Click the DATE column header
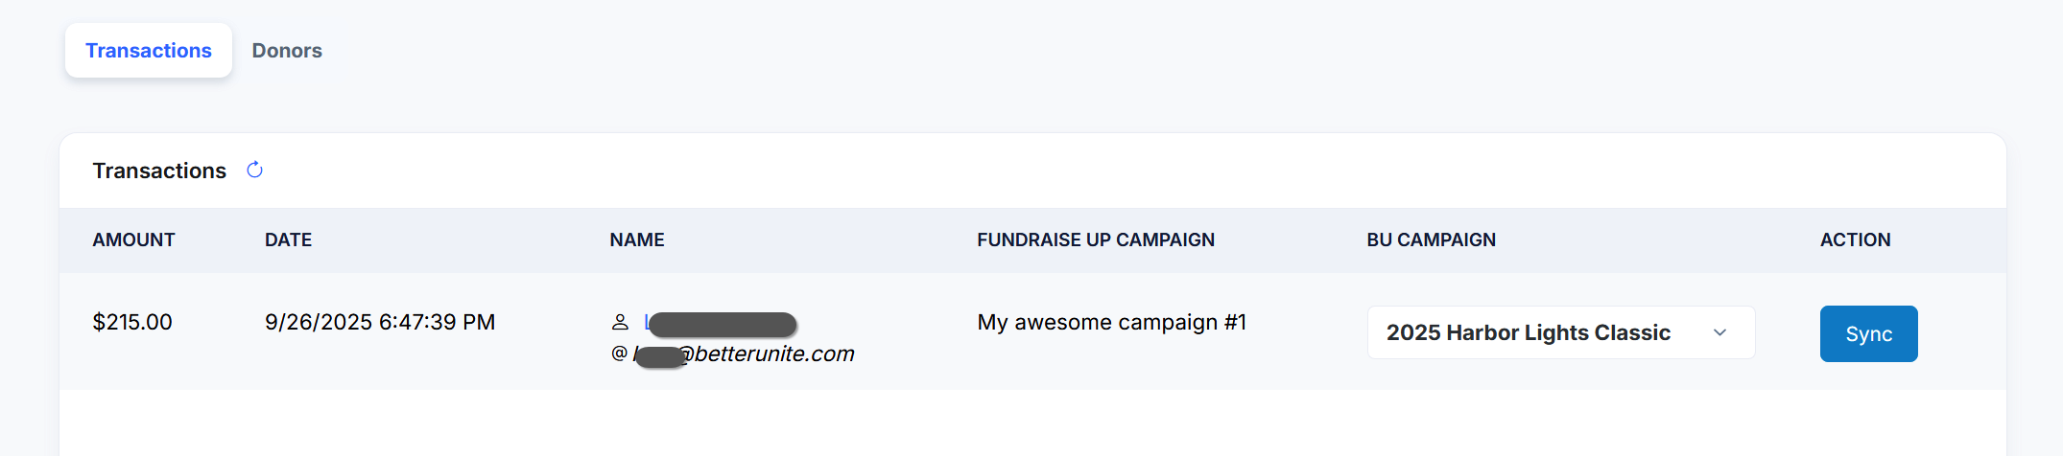The width and height of the screenshot is (2063, 456). 288,239
